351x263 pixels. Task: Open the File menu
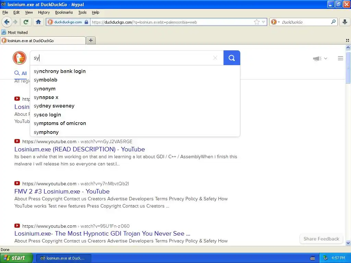click(x=5, y=12)
